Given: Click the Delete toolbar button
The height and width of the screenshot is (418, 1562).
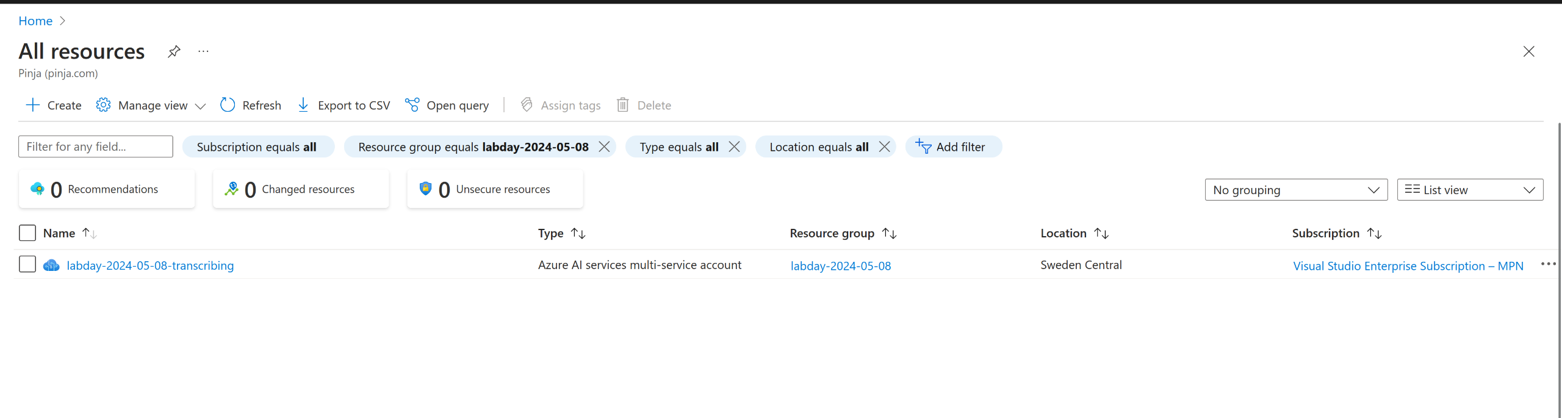Looking at the screenshot, I should pyautogui.click(x=644, y=105).
